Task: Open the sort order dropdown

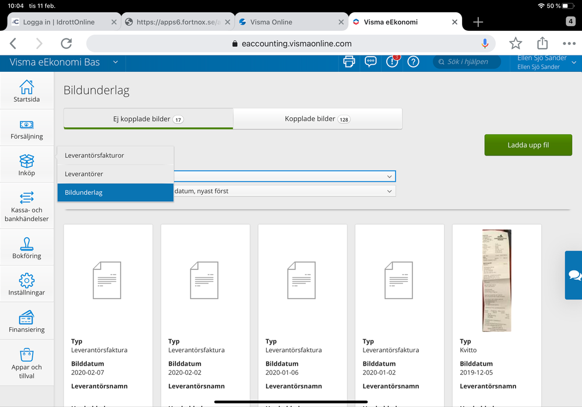Action: click(284, 191)
